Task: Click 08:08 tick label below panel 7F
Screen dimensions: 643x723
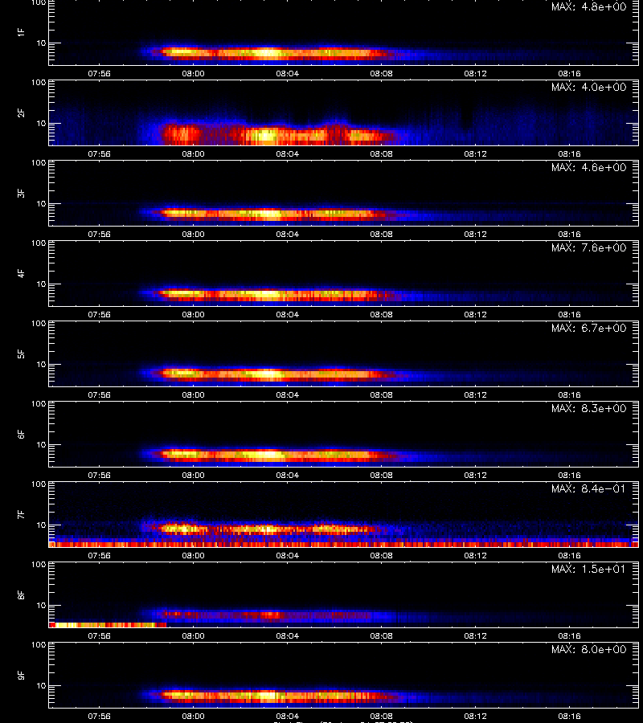Action: 382,555
